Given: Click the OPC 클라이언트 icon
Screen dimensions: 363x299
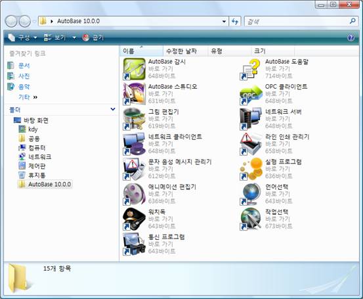Looking at the screenshot, I should point(251,94).
